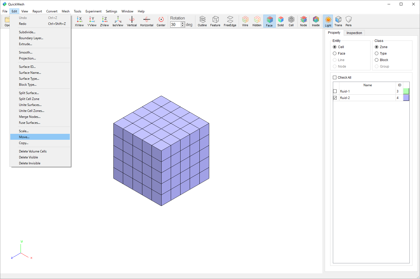
Task: Set the isometric IsoView
Action: click(x=118, y=21)
